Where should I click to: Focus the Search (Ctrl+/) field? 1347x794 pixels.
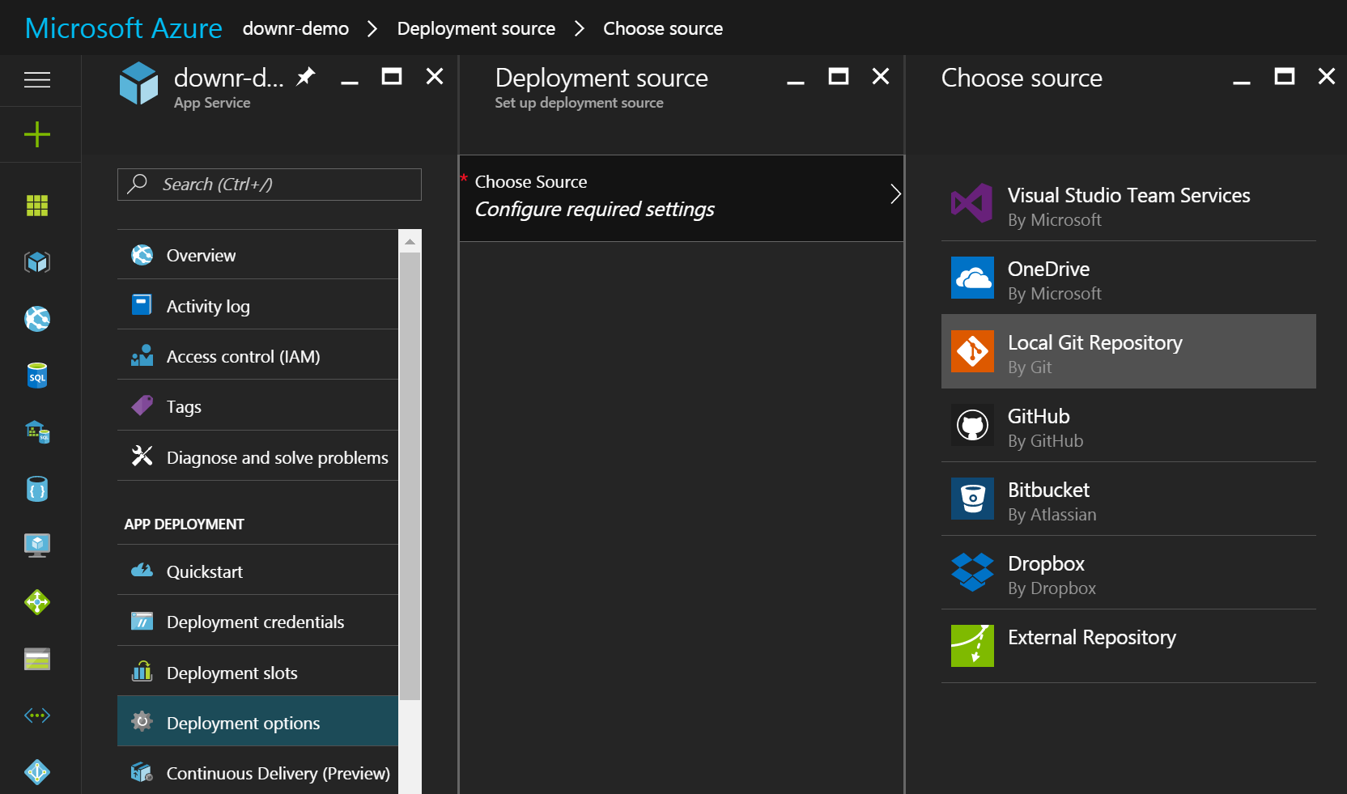pos(270,185)
